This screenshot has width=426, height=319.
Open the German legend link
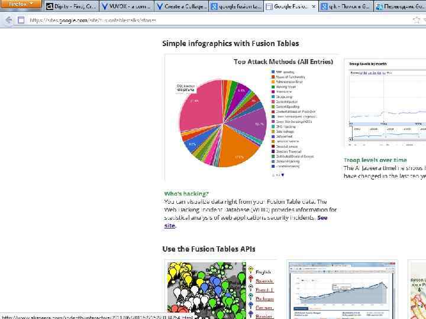click(264, 308)
